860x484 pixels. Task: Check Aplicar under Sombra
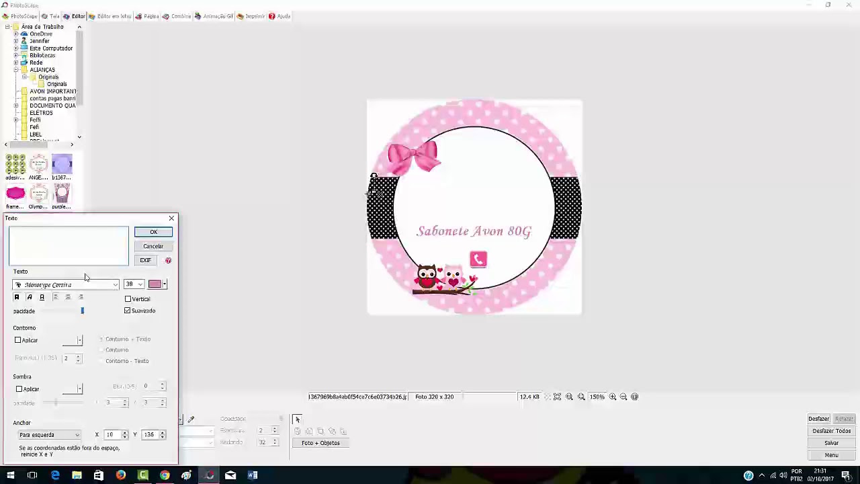(x=19, y=389)
